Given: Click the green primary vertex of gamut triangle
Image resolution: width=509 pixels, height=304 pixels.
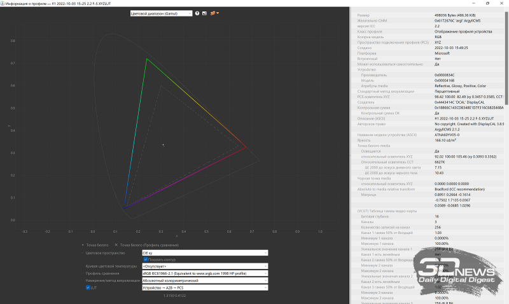Looking at the screenshot, I should coord(147,59).
